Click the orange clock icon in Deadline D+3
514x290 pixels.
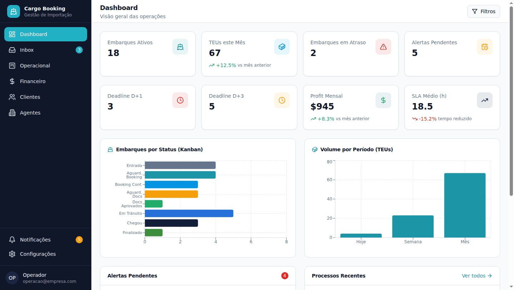(282, 100)
